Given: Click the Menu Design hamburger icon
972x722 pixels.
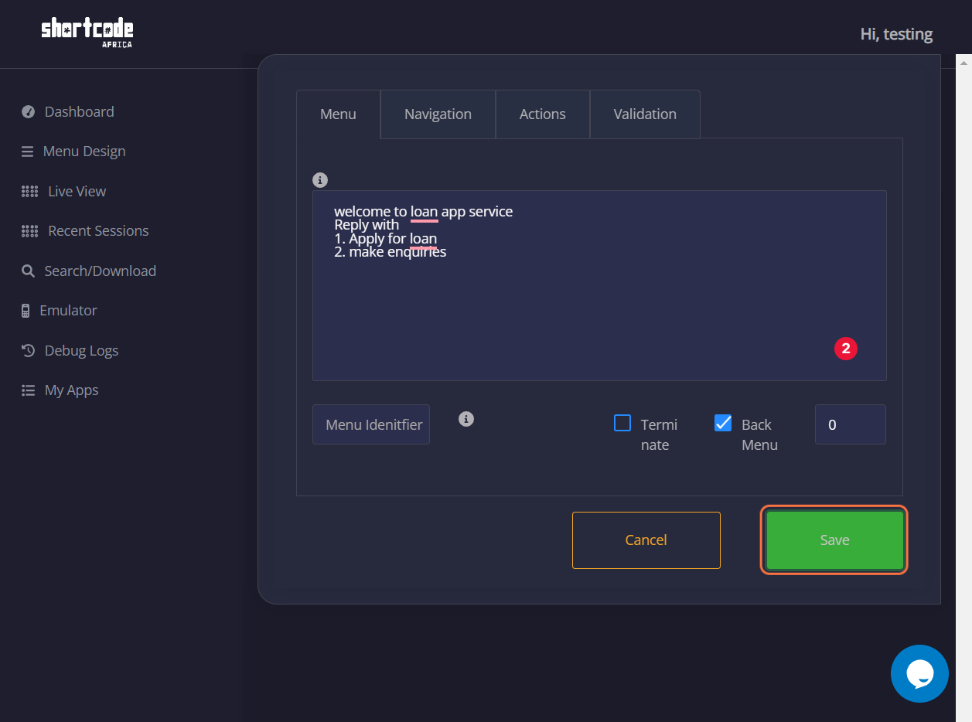Looking at the screenshot, I should pyautogui.click(x=28, y=152).
